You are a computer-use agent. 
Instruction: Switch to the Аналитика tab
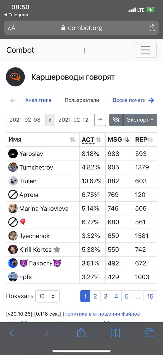(x=38, y=100)
